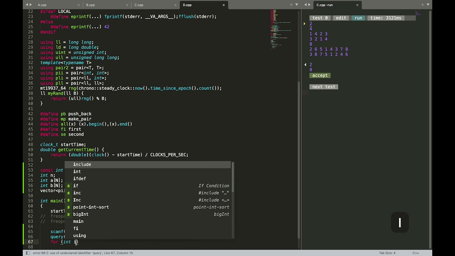Open left pane tab list dropdown
The image size is (455, 256).
point(297,5)
